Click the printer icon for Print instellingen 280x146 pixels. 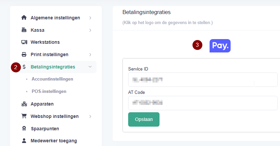click(24, 54)
